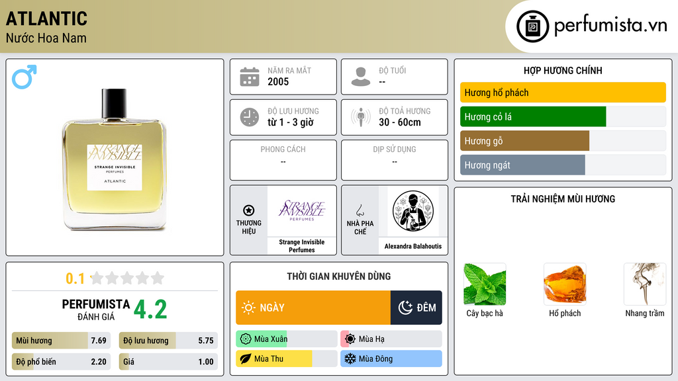
Task: Click the Hương cỏ lá green accord bar
Action: click(563, 116)
